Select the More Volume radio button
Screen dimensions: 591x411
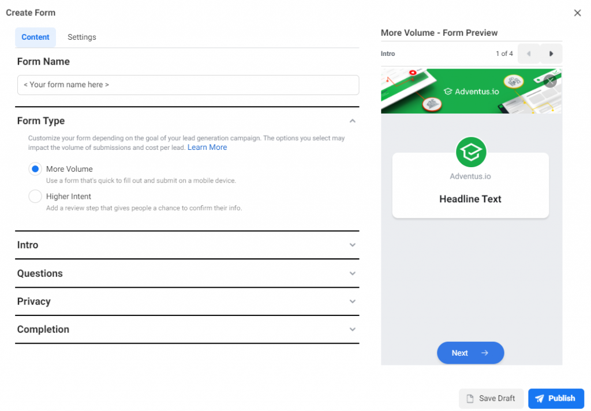35,169
